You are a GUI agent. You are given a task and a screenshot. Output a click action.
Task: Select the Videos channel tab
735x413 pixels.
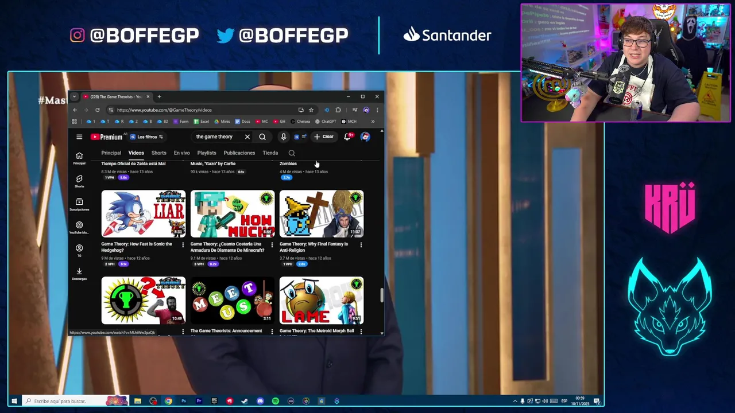click(136, 153)
